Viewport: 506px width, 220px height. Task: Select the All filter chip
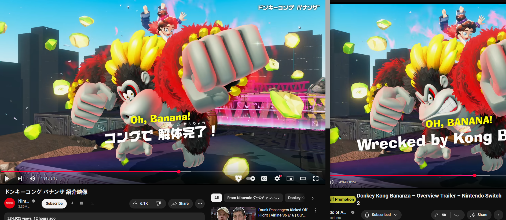point(217,198)
